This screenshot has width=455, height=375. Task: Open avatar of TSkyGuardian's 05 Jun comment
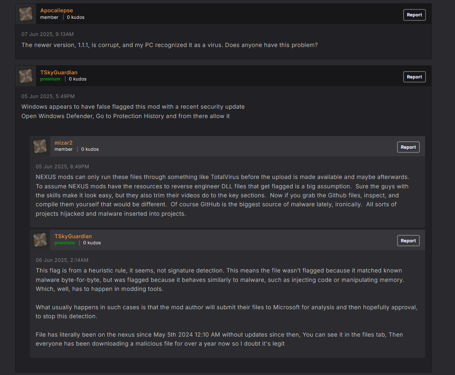pyautogui.click(x=26, y=76)
